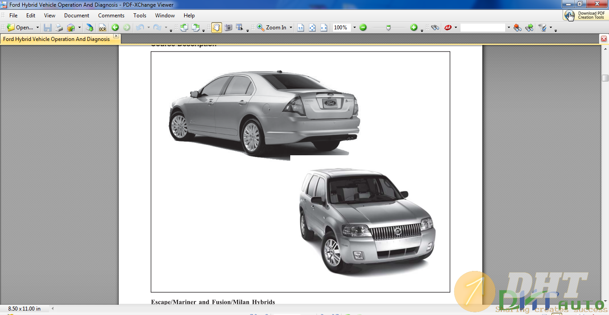Viewport: 609px width, 315px height.
Task: Fit page width to window
Action: [324, 28]
